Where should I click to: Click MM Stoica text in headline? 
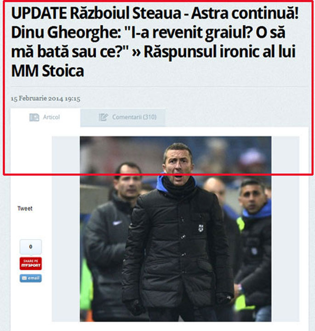(x=48, y=71)
